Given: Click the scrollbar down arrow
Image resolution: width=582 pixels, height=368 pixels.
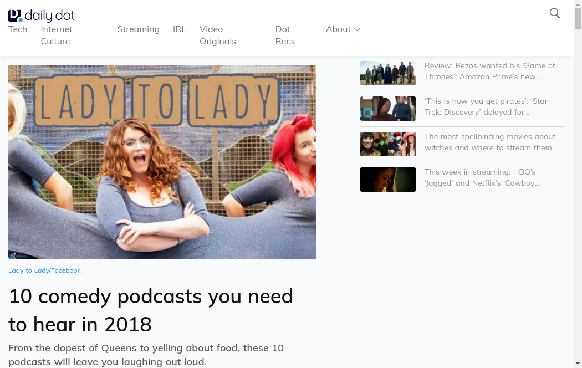Looking at the screenshot, I should coord(577,363).
